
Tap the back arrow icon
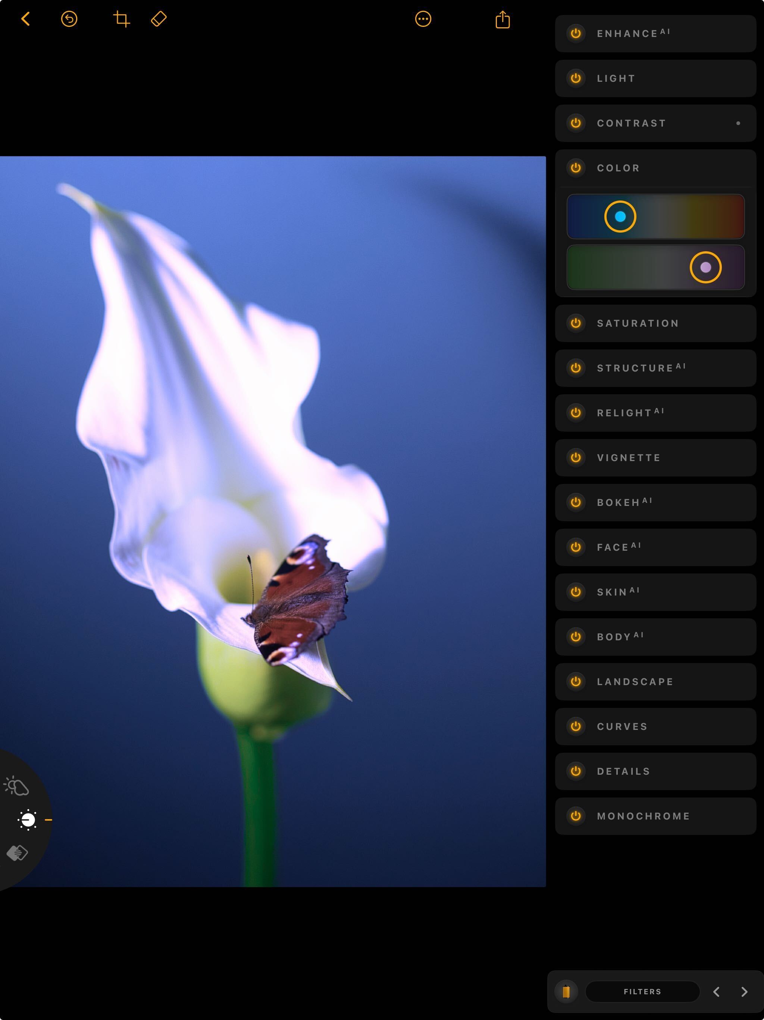pyautogui.click(x=26, y=19)
